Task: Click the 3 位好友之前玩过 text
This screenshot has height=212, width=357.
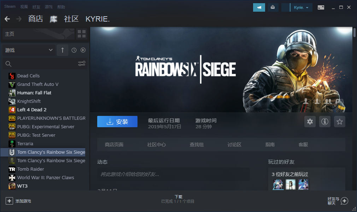Action: (290, 175)
